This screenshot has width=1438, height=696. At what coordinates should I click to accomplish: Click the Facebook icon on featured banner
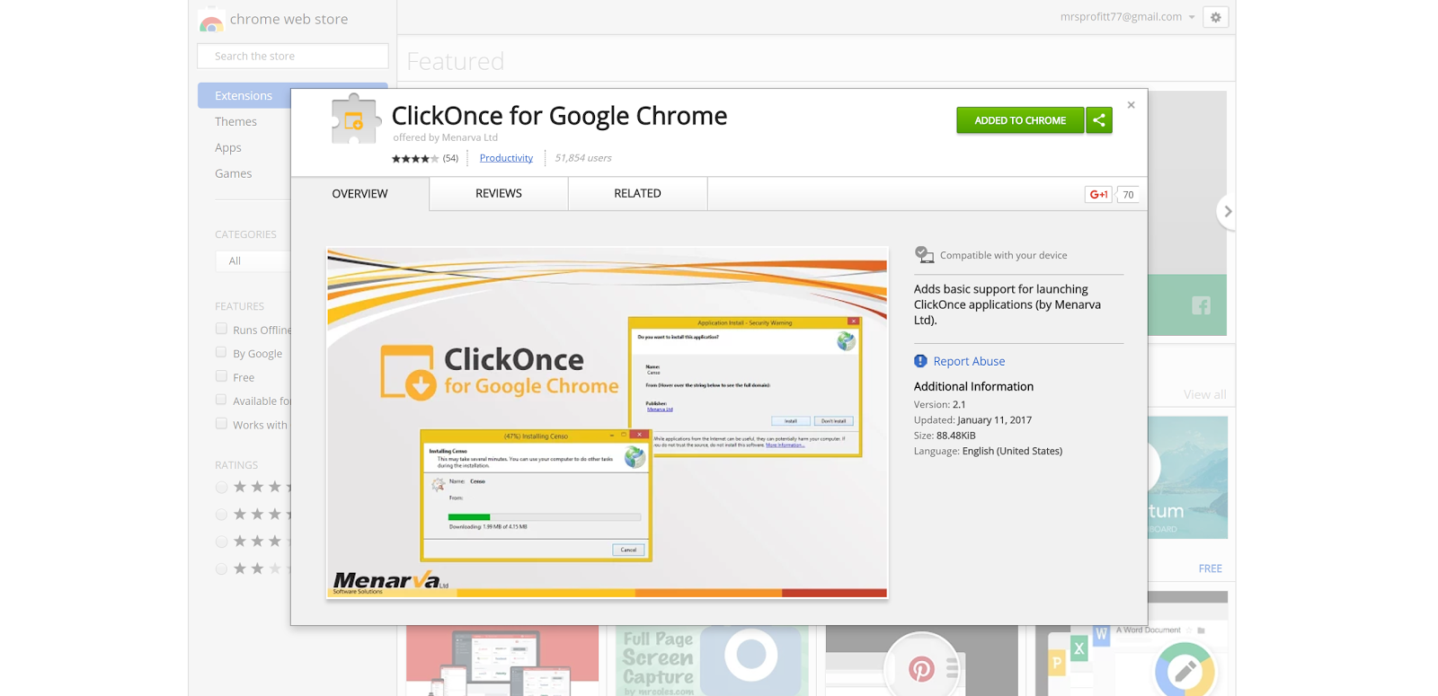point(1201,305)
